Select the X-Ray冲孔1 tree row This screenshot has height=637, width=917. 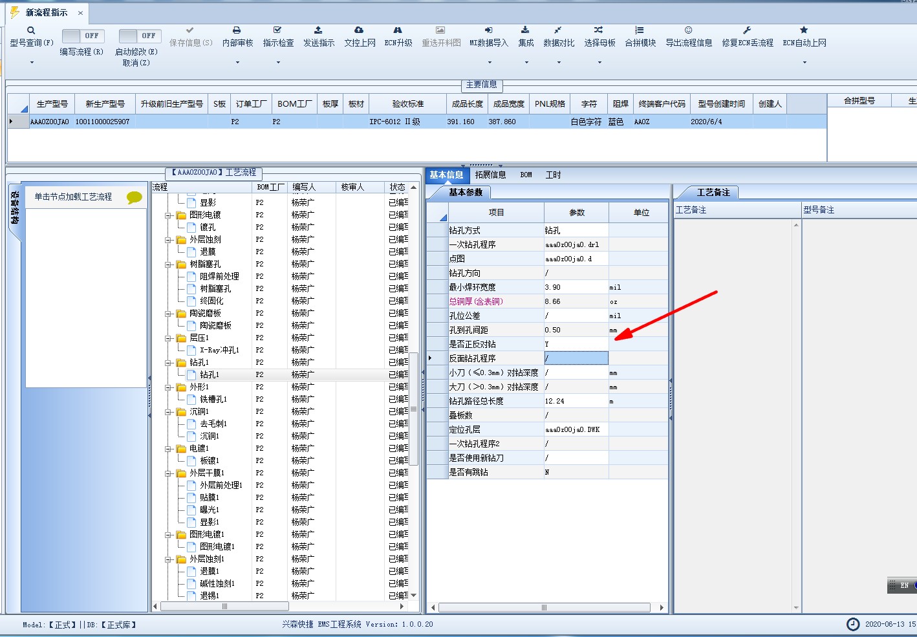point(219,350)
